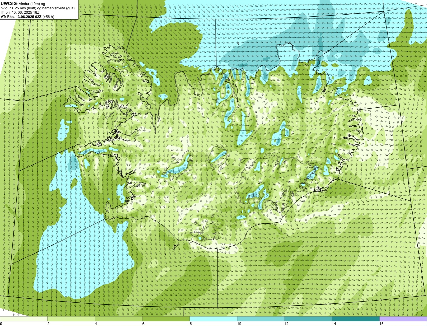Click the 0–2 m/s pale cream legend swatch
This screenshot has width=427, height=326.
24,319
